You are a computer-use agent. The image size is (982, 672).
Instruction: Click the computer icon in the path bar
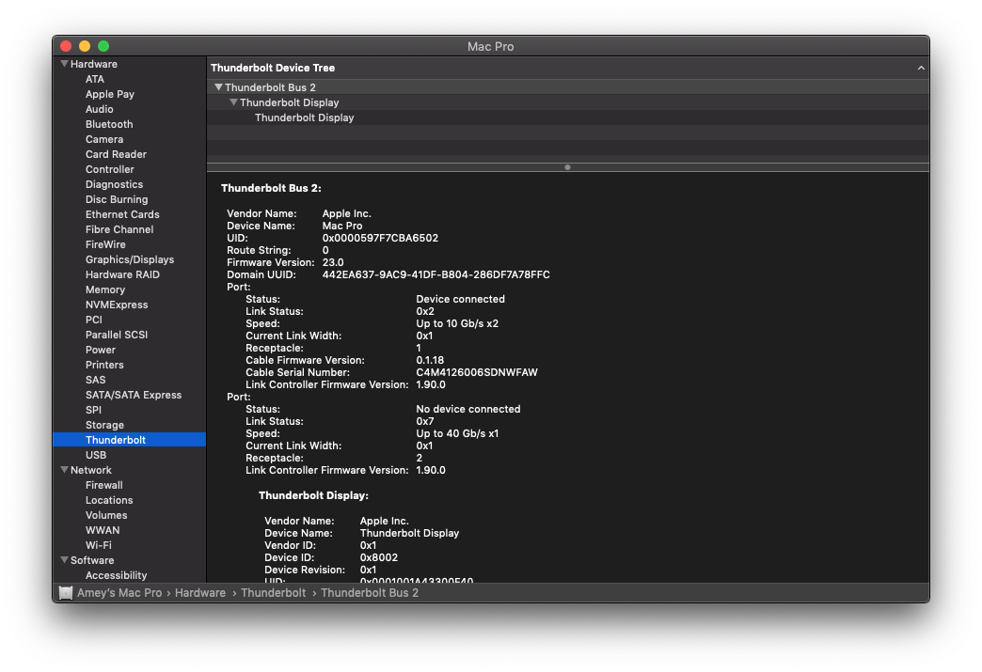pyautogui.click(x=66, y=592)
